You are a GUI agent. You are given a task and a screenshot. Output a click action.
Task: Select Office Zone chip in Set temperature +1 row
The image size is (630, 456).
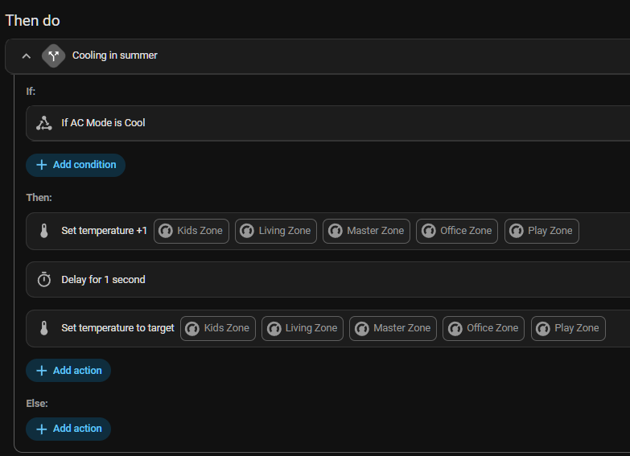pos(457,231)
